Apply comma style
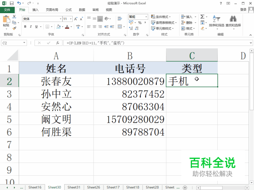Image resolution: width=254 pixels, height=190 pixels. click(145, 23)
